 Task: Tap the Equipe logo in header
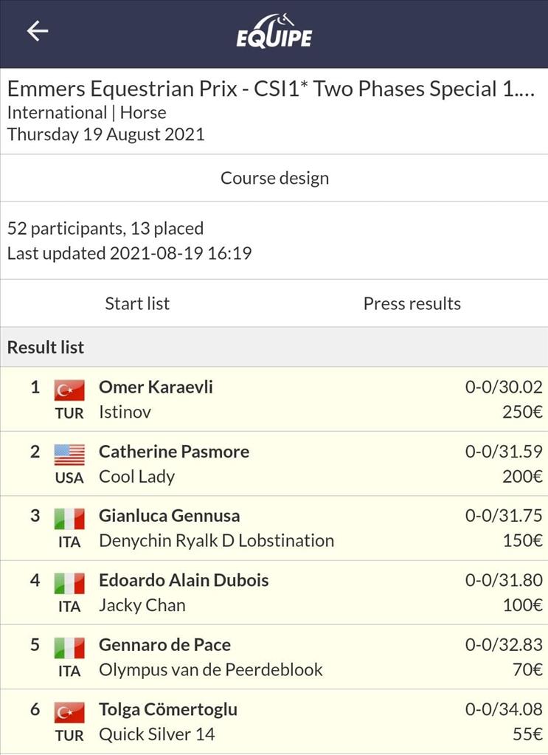[x=274, y=31]
